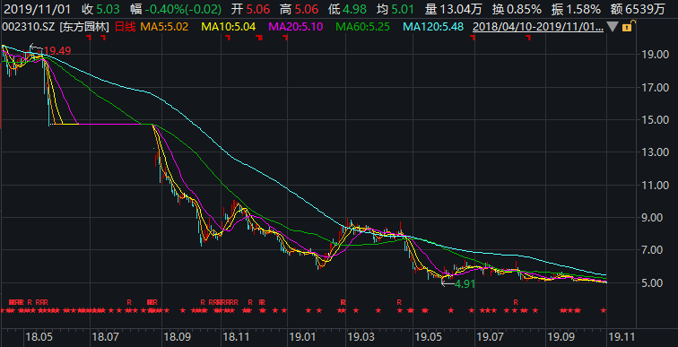Screen dimensions: 678x347
Task: Click the lone R marker between 19.07 and 19.09
Action: tap(516, 301)
